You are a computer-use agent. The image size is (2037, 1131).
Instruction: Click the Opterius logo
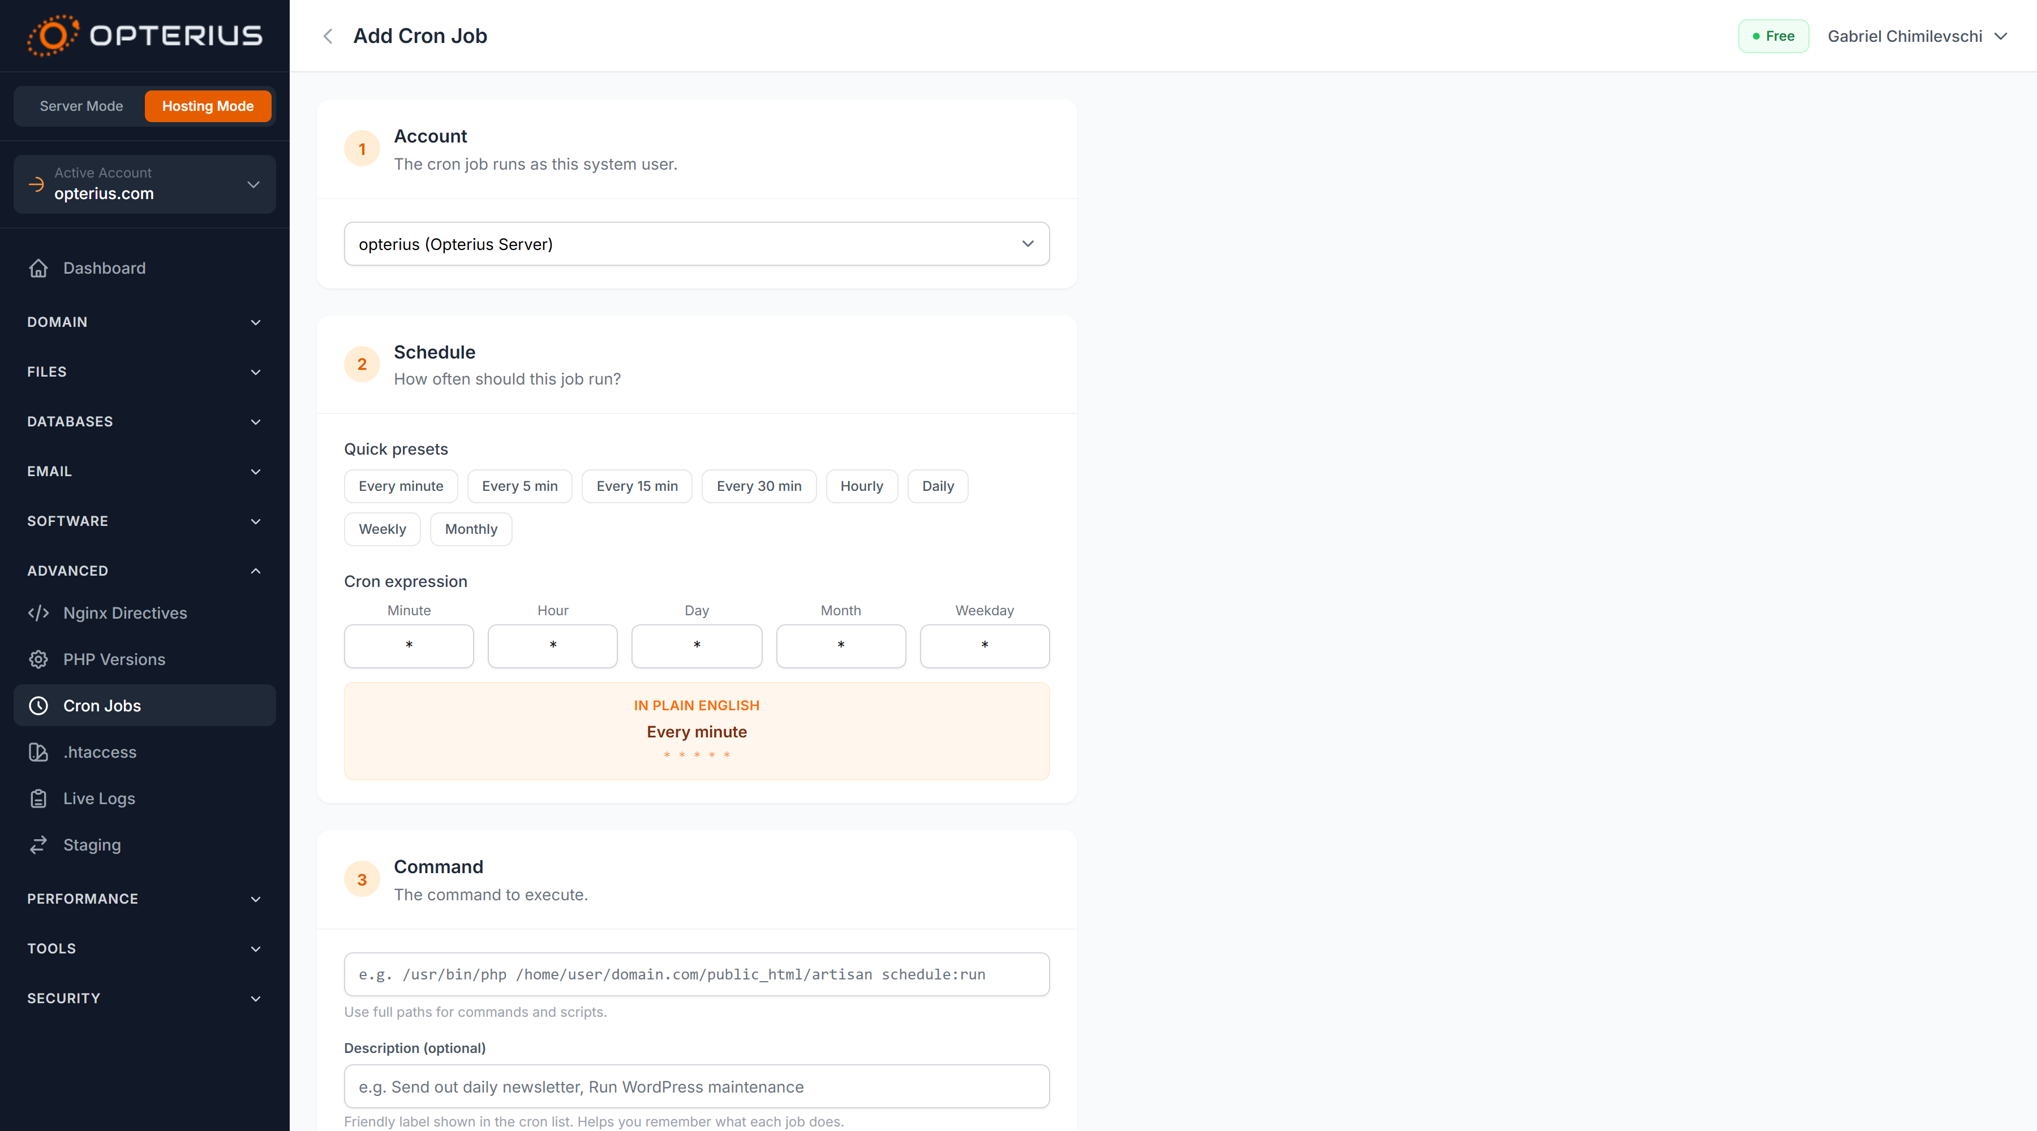[145, 36]
